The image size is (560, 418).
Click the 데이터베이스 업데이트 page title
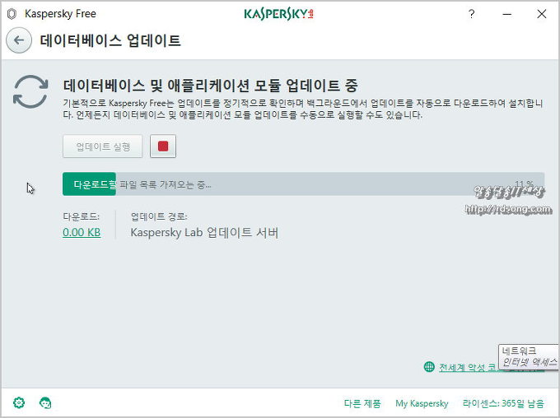coord(110,40)
